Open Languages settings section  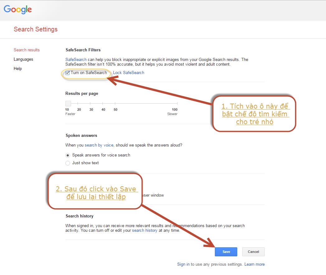[23, 59]
